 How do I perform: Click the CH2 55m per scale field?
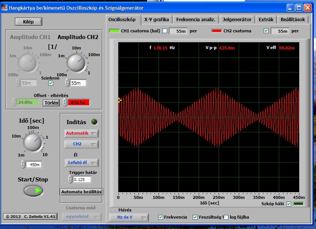280,31
